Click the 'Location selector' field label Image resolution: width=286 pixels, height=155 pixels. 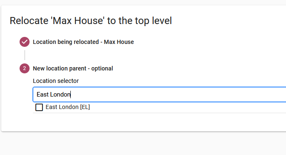[56, 81]
